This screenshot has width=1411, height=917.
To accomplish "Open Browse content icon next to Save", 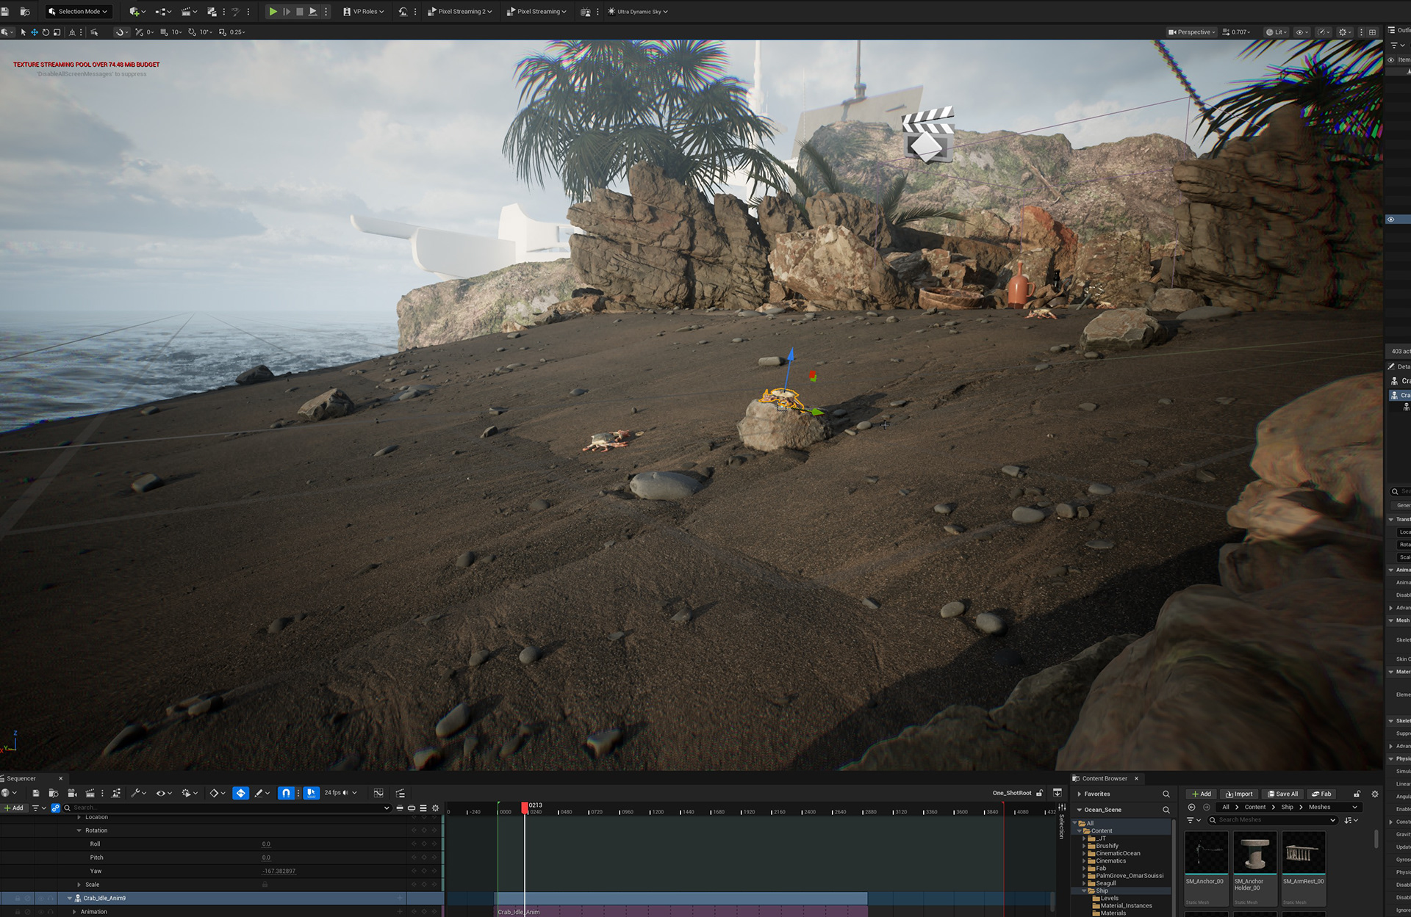I will [x=24, y=12].
